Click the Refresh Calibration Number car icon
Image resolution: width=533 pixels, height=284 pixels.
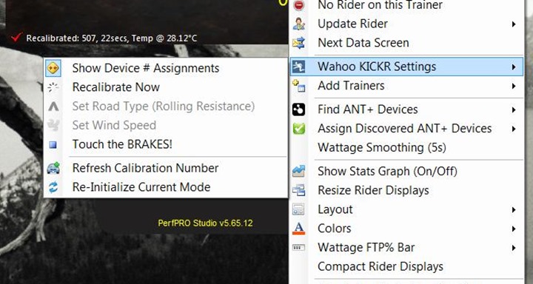53,168
